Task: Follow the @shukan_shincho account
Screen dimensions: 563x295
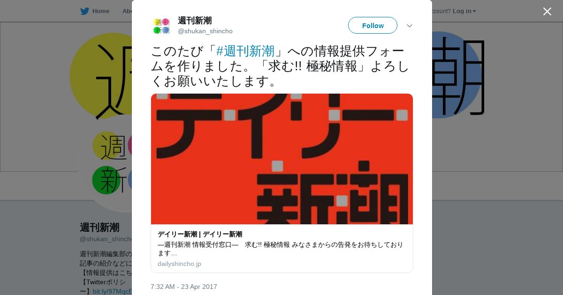Action: [x=373, y=25]
